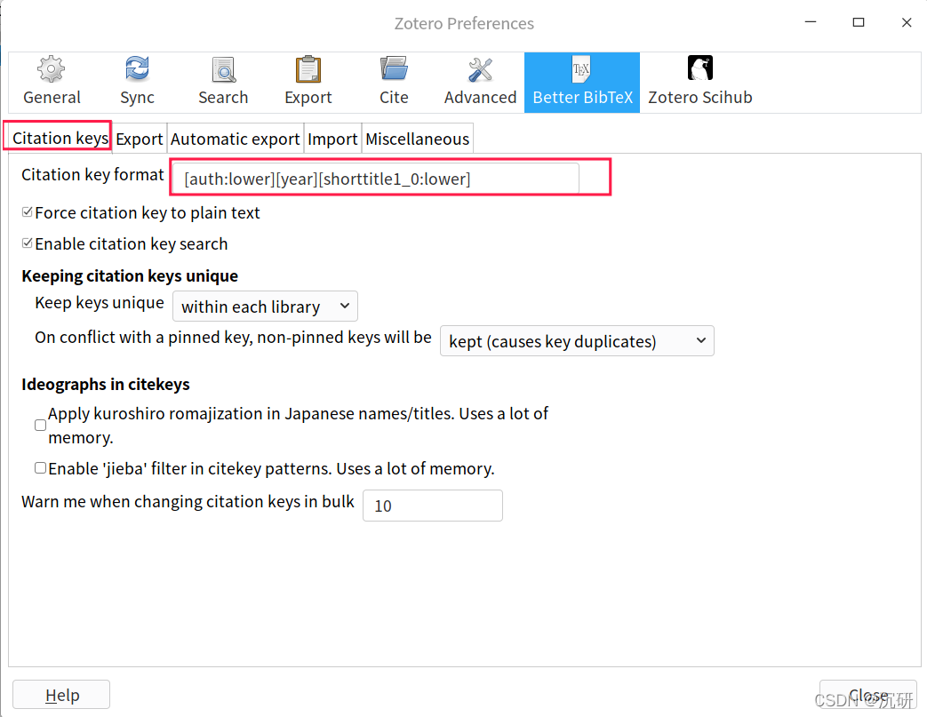Select the Better BibTeX pane
Image resolution: width=927 pixels, height=717 pixels.
582,82
